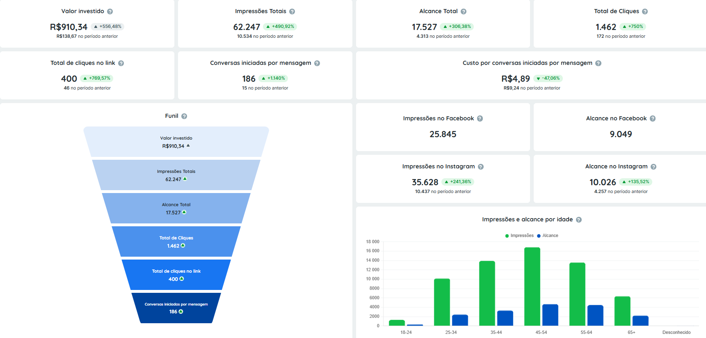Image resolution: width=706 pixels, height=338 pixels.
Task: Click the +135,52% badge on Alcance no Instagram
Action: (636, 182)
